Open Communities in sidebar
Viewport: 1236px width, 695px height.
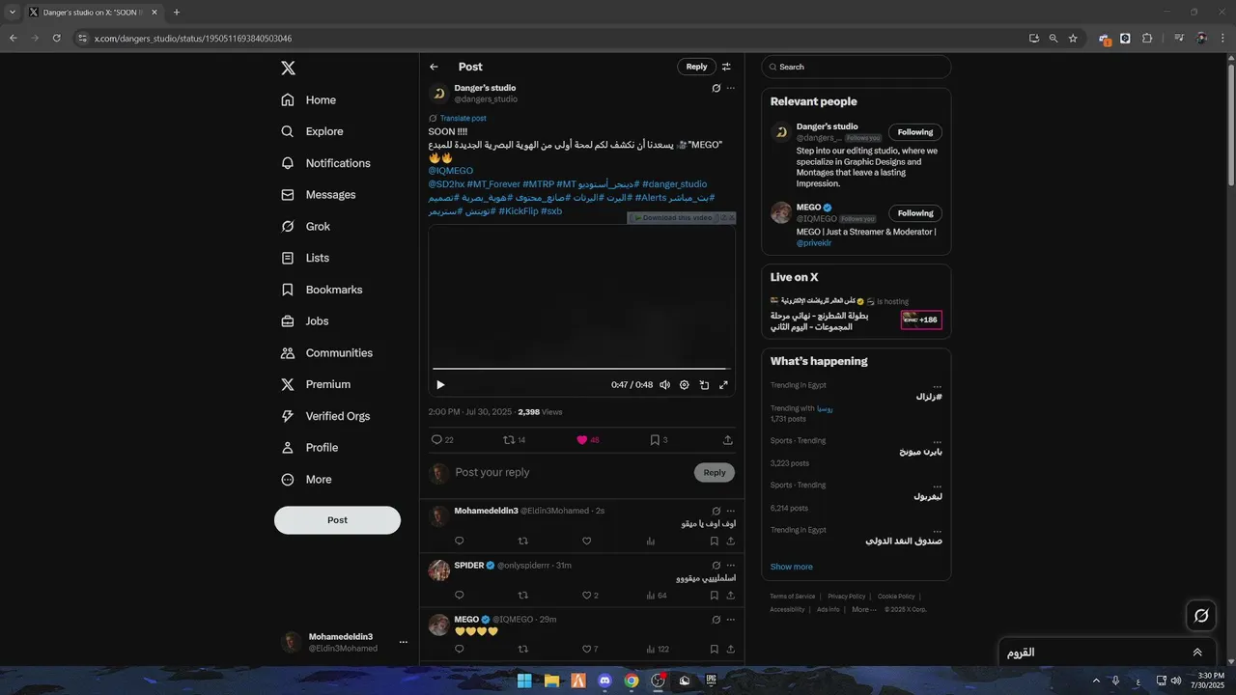pyautogui.click(x=326, y=353)
